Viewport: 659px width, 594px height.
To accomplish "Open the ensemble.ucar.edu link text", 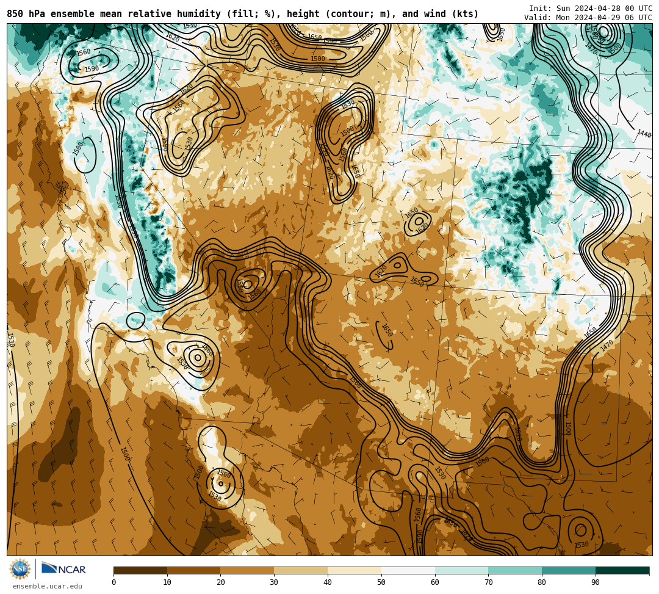I will 48,586.
